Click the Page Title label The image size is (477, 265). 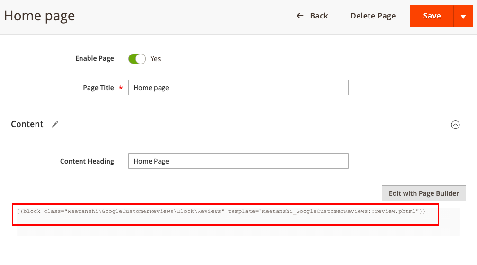point(98,88)
